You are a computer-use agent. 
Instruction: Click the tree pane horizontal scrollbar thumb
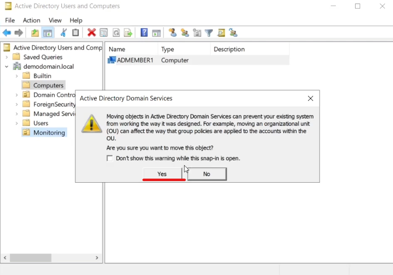click(x=30, y=257)
